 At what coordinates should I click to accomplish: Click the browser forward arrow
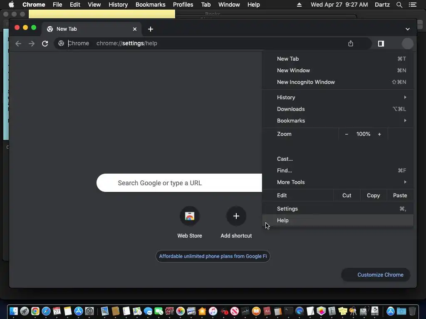click(32, 43)
